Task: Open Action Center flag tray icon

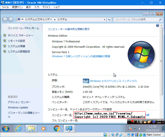Action: tap(130, 129)
